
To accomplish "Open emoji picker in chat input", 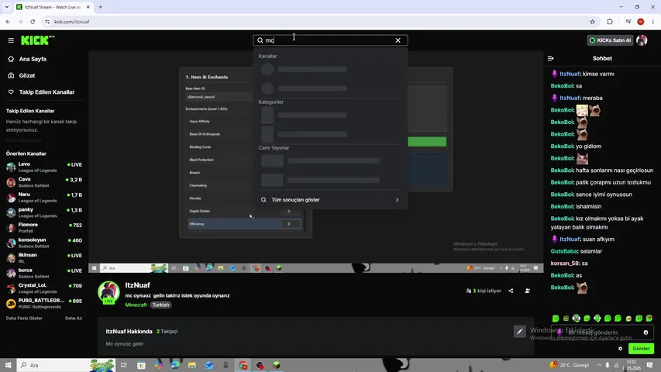I will click(x=646, y=332).
